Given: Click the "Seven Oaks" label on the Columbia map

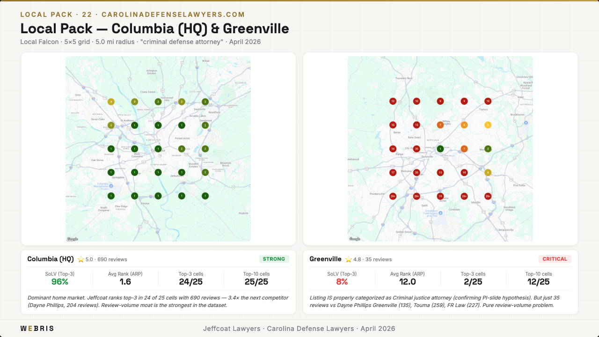Looking at the screenshot, I should [x=97, y=119].
